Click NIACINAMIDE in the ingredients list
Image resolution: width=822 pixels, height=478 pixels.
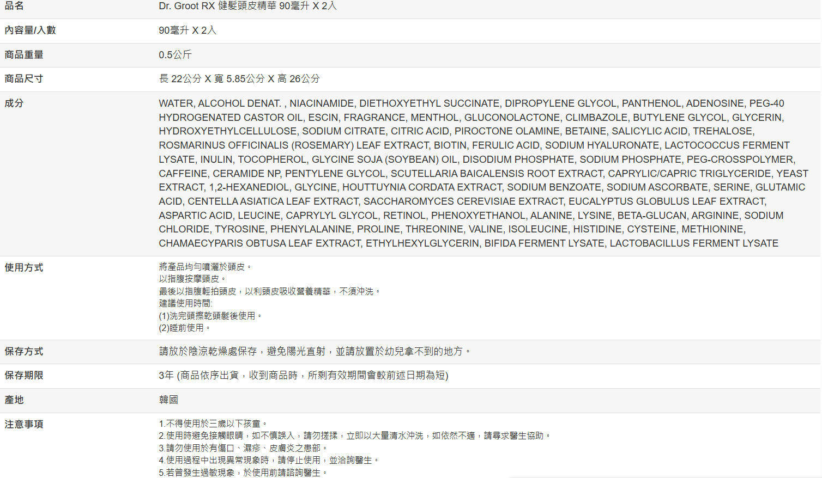[322, 103]
